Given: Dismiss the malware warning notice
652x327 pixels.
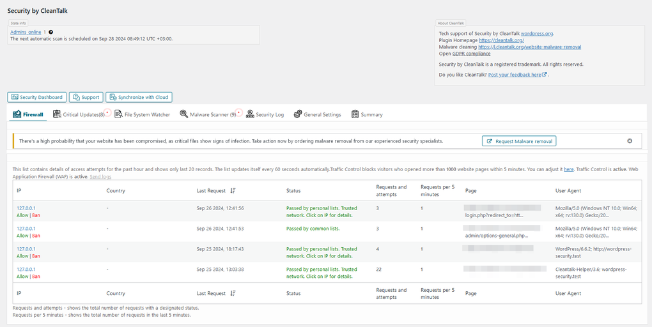Looking at the screenshot, I should [x=630, y=141].
